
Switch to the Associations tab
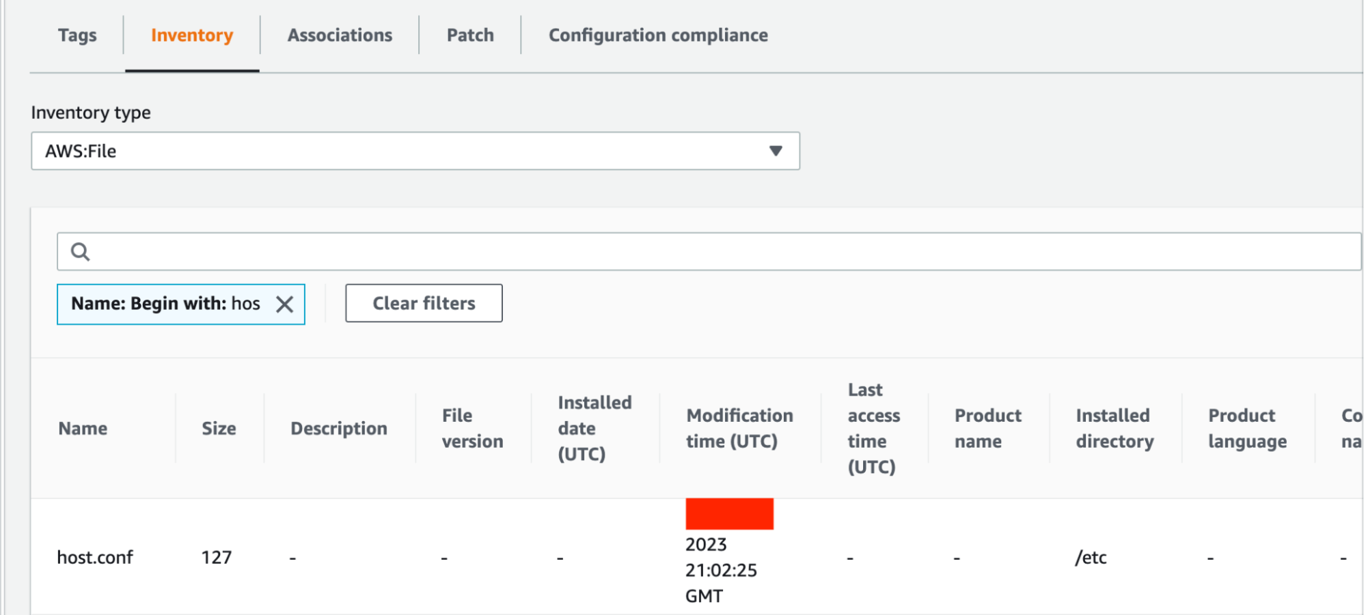click(340, 35)
